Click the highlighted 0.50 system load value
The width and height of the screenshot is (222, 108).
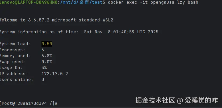pos(47,44)
